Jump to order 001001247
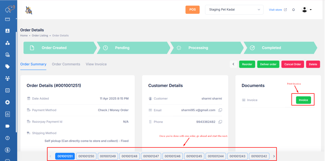 151,156
